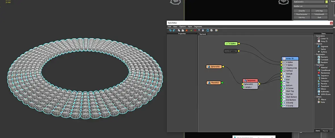The image size is (335, 138).
Task: Select the Compose operator item
Action: point(323,81)
